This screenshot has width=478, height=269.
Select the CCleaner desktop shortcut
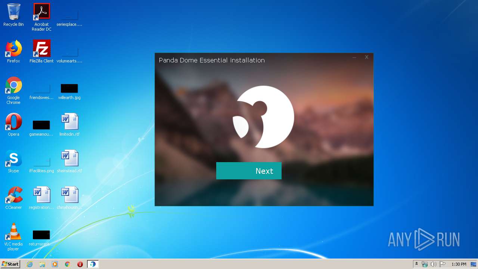pos(13,198)
